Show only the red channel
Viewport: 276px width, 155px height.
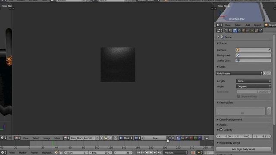[191, 138]
